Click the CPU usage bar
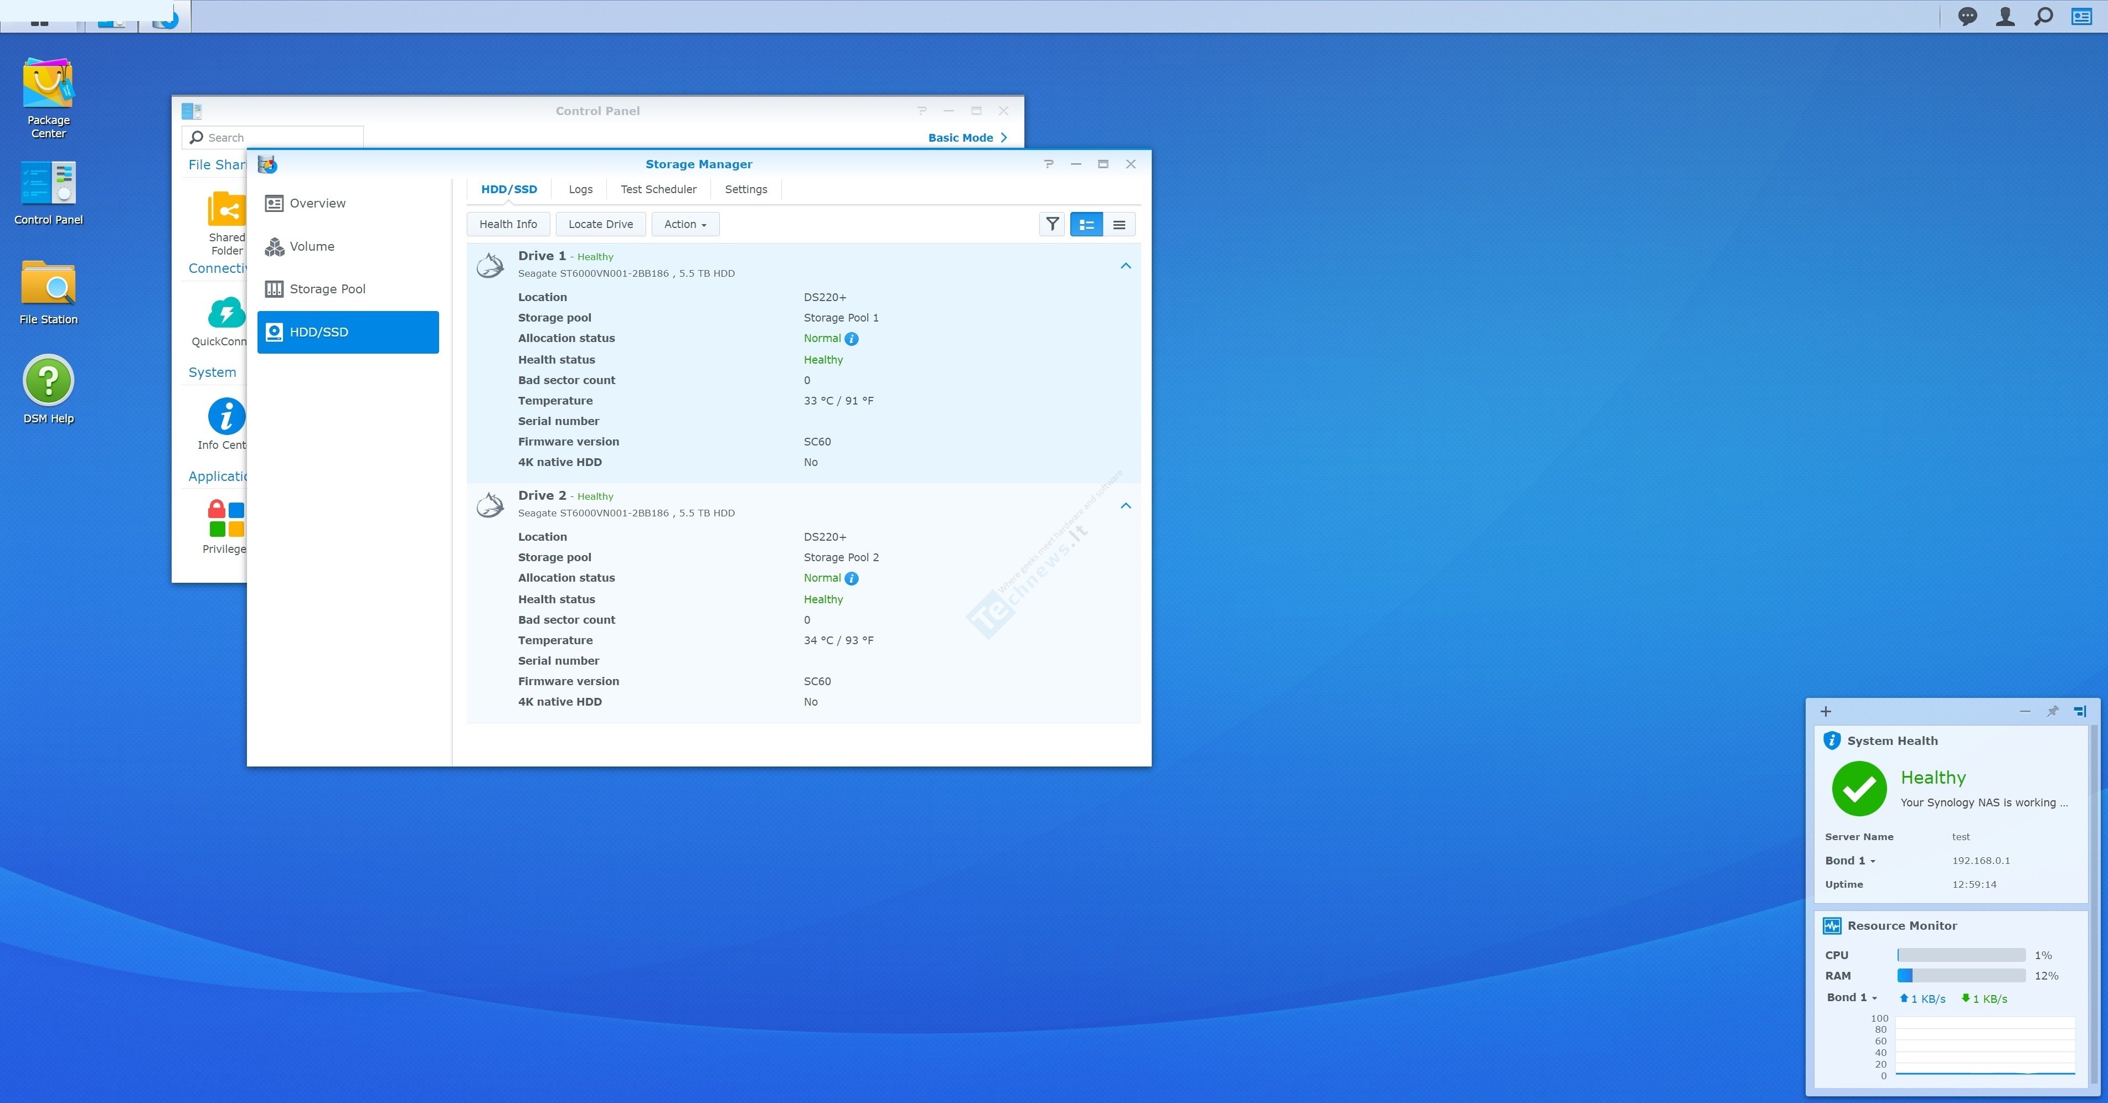 coord(1961,955)
